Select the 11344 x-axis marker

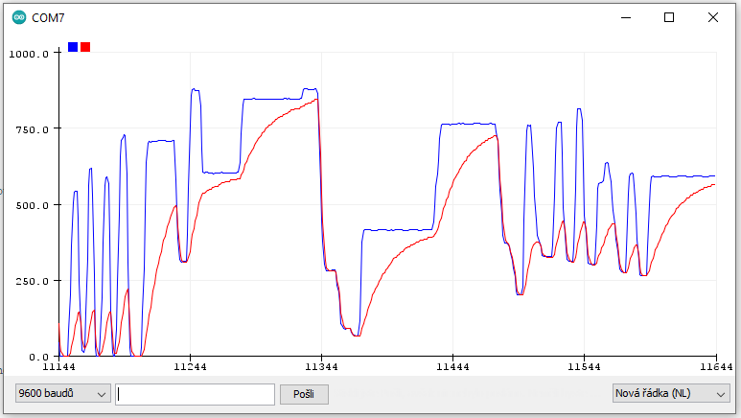tap(321, 367)
